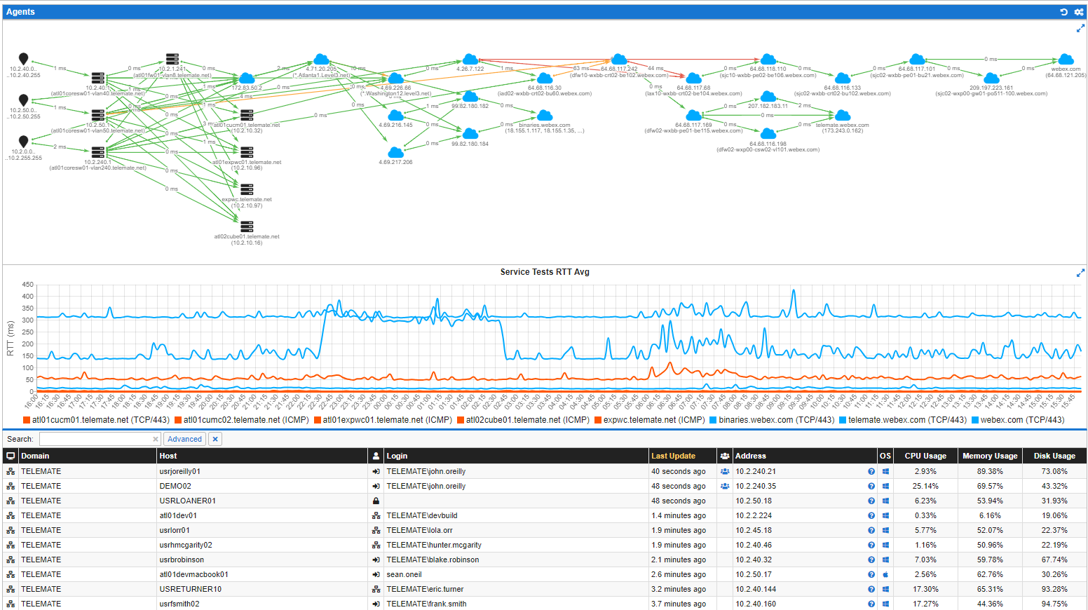Image resolution: width=1088 pixels, height=610 pixels.
Task: Clear the search field with the x
Action: click(x=156, y=440)
